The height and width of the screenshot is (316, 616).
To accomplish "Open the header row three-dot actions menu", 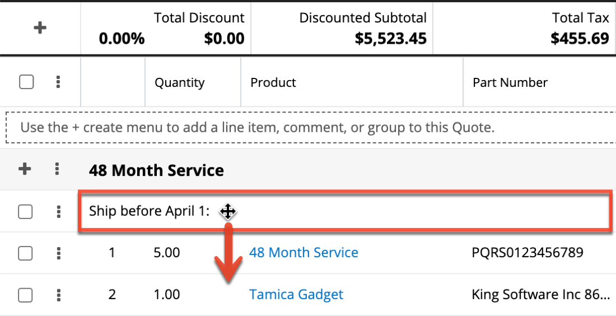I will (x=58, y=82).
